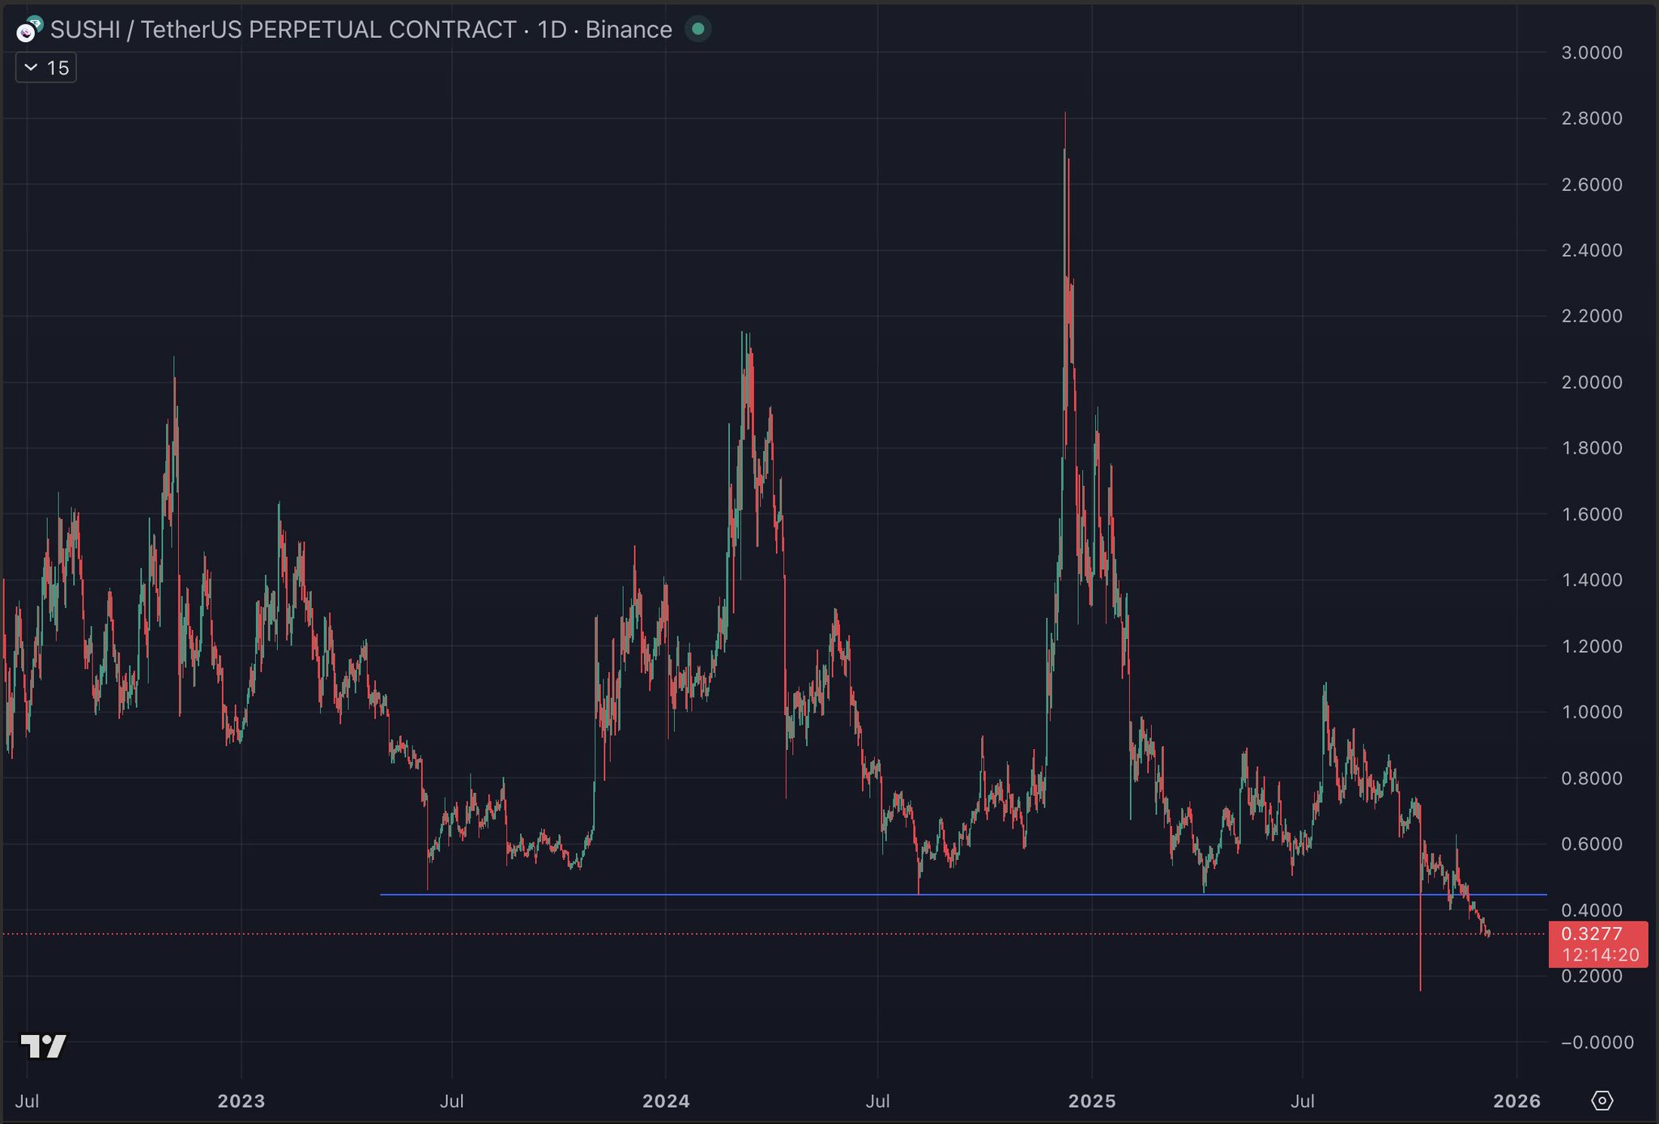Screen dimensions: 1659x1124
Task: Click the 2.0000 price scale label
Action: (x=1591, y=382)
